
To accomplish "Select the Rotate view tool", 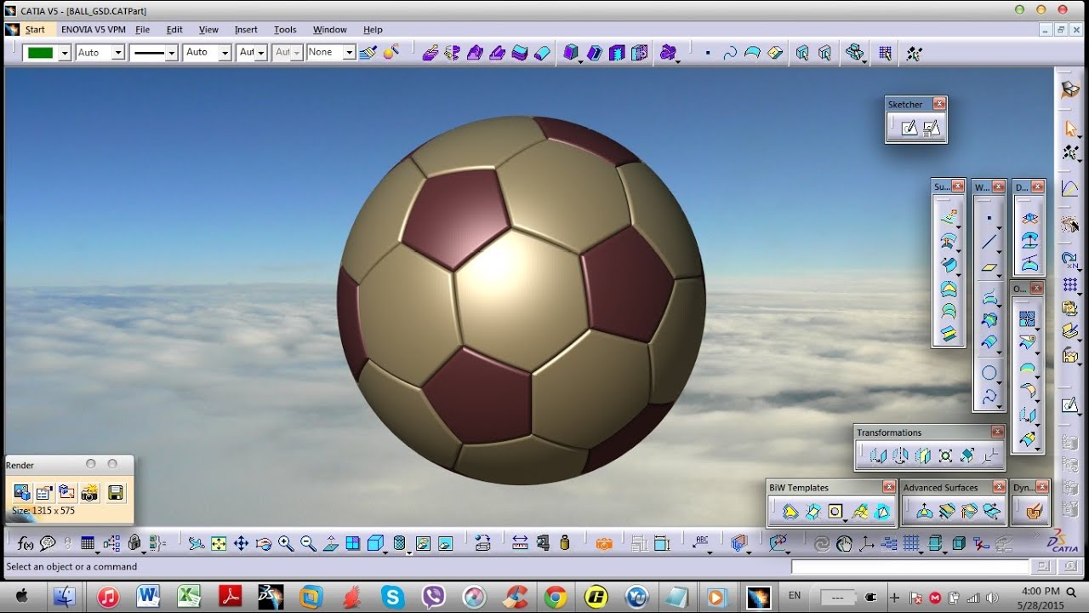I will (264, 543).
